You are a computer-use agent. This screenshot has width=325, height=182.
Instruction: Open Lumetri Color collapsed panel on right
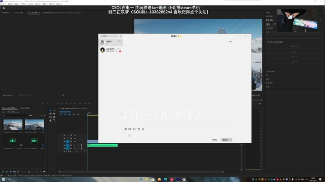pyautogui.click(x=270, y=72)
